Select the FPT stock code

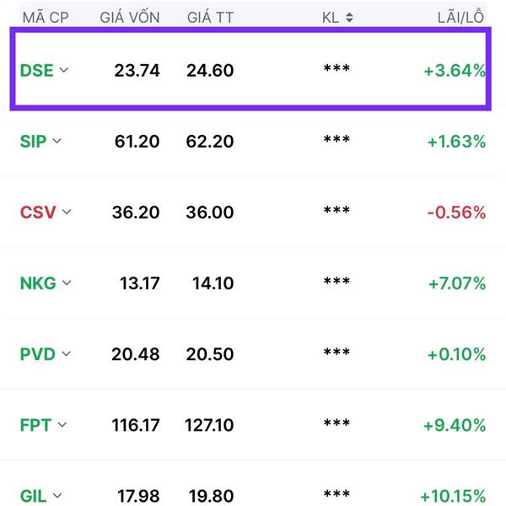click(35, 425)
